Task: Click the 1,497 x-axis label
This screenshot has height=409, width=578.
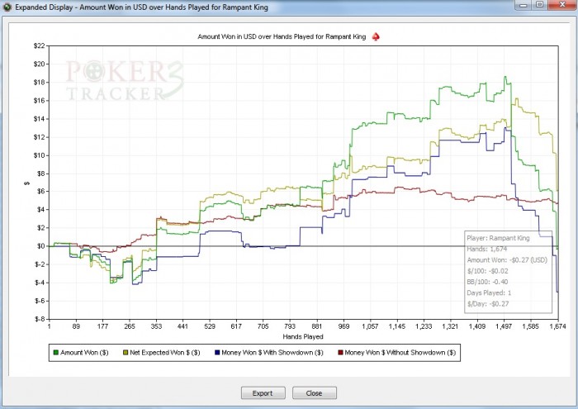Action: coord(504,326)
